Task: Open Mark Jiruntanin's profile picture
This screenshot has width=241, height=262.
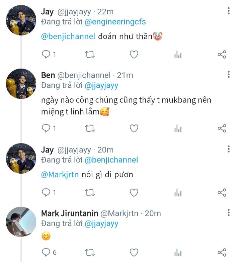Action: click(x=21, y=222)
